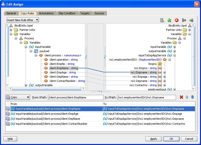The image size is (201, 145).
Task: Delete selected rule using red X toolbar icon
Action: [176, 20]
